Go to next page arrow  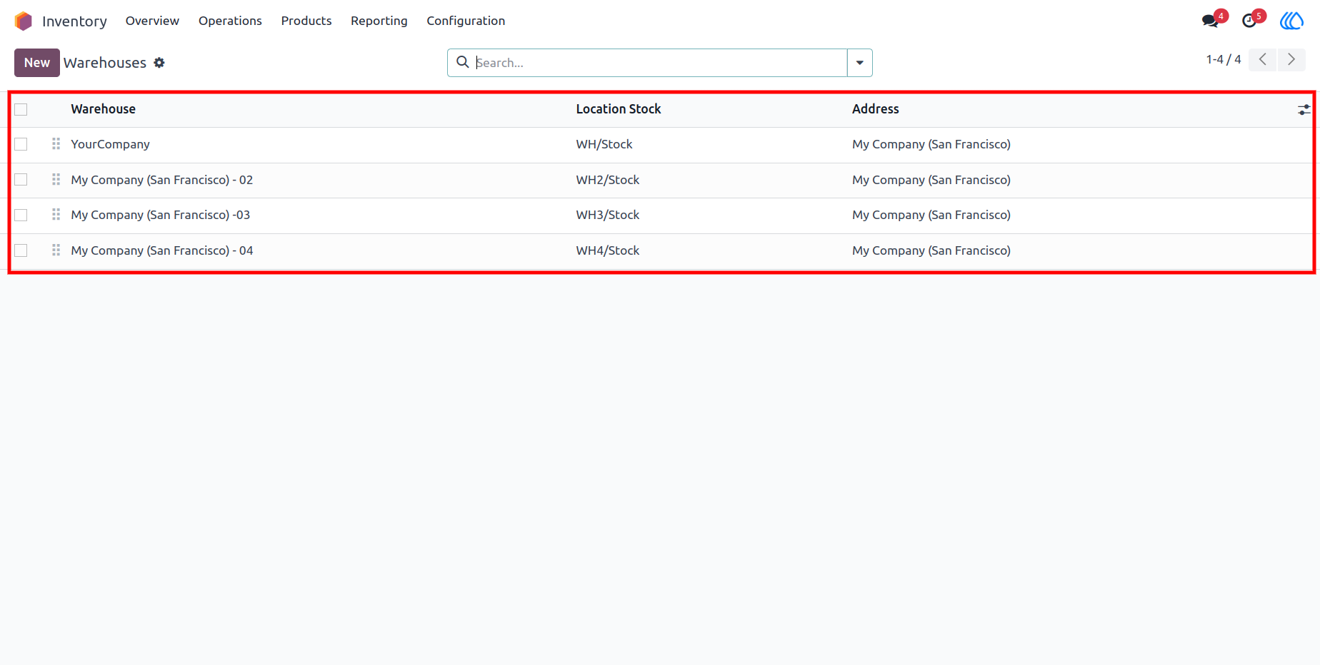click(1291, 60)
